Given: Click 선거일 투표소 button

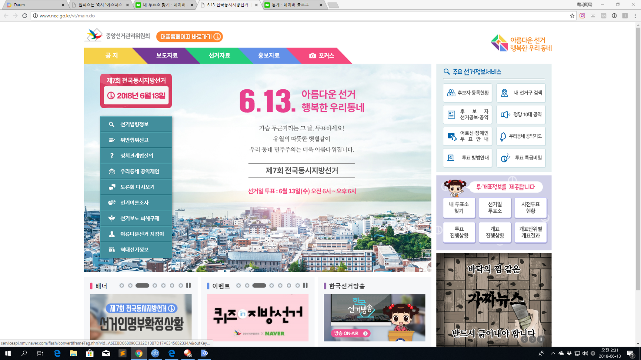Looking at the screenshot, I should (495, 207).
